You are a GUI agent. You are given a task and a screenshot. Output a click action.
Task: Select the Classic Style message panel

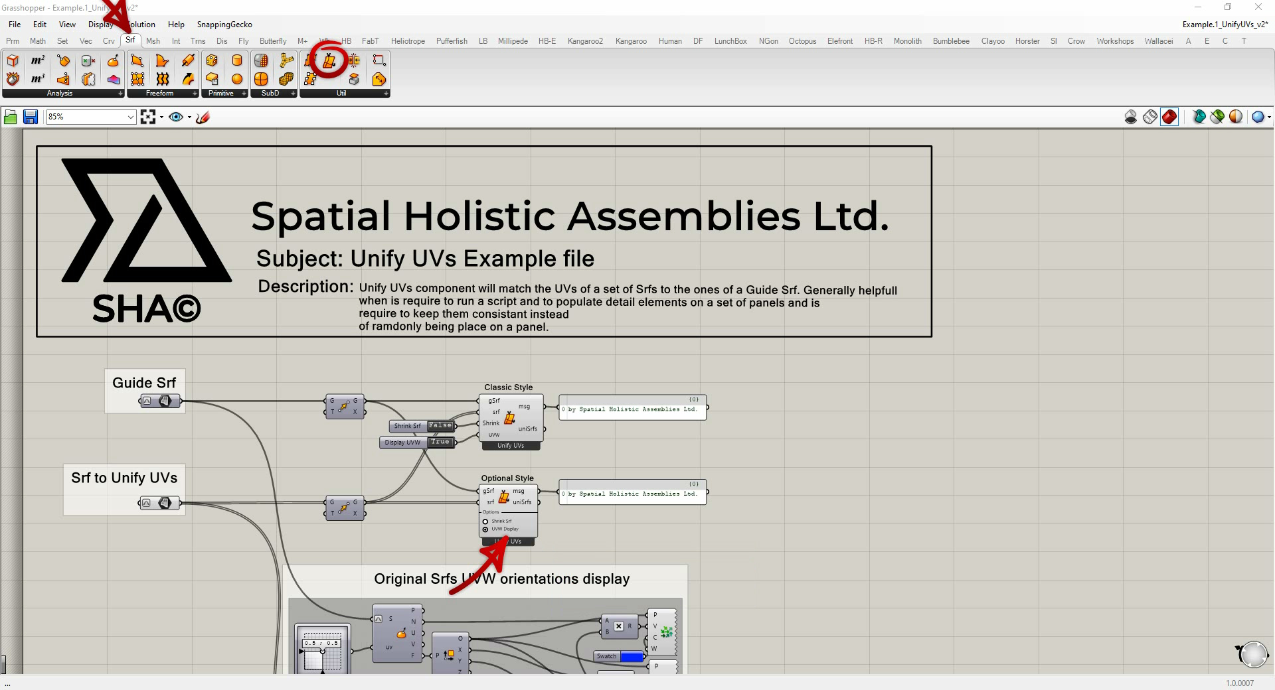pos(633,407)
